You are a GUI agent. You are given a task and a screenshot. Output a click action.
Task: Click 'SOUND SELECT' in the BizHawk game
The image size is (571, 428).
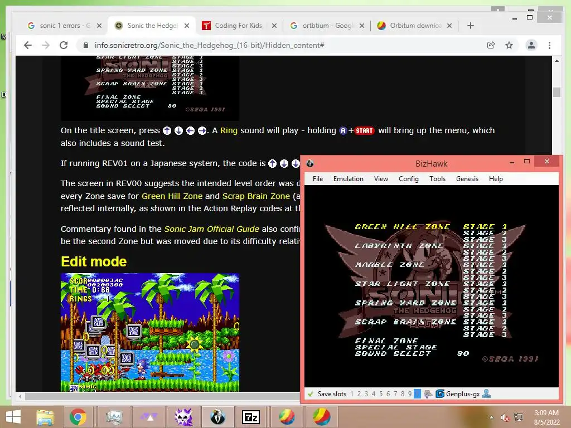(393, 353)
